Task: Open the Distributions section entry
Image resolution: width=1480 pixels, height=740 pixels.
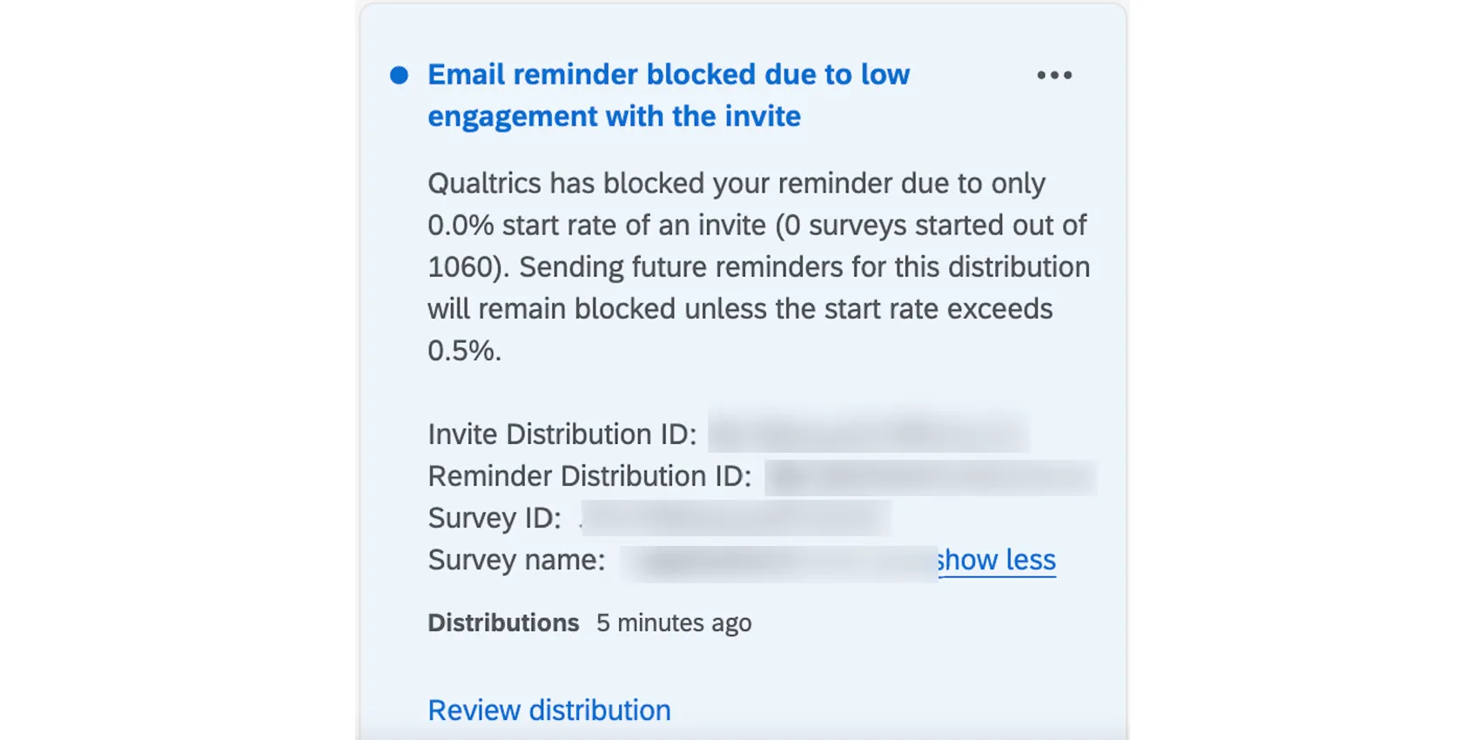Action: (502, 622)
